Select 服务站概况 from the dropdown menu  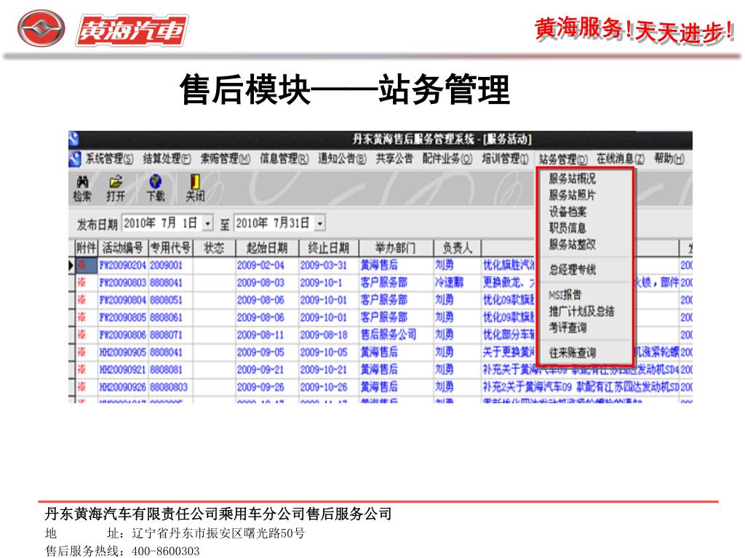tap(572, 179)
